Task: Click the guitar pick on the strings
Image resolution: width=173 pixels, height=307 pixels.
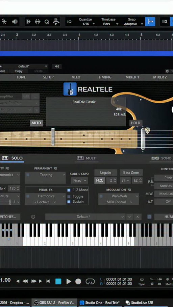Action: coord(147,130)
